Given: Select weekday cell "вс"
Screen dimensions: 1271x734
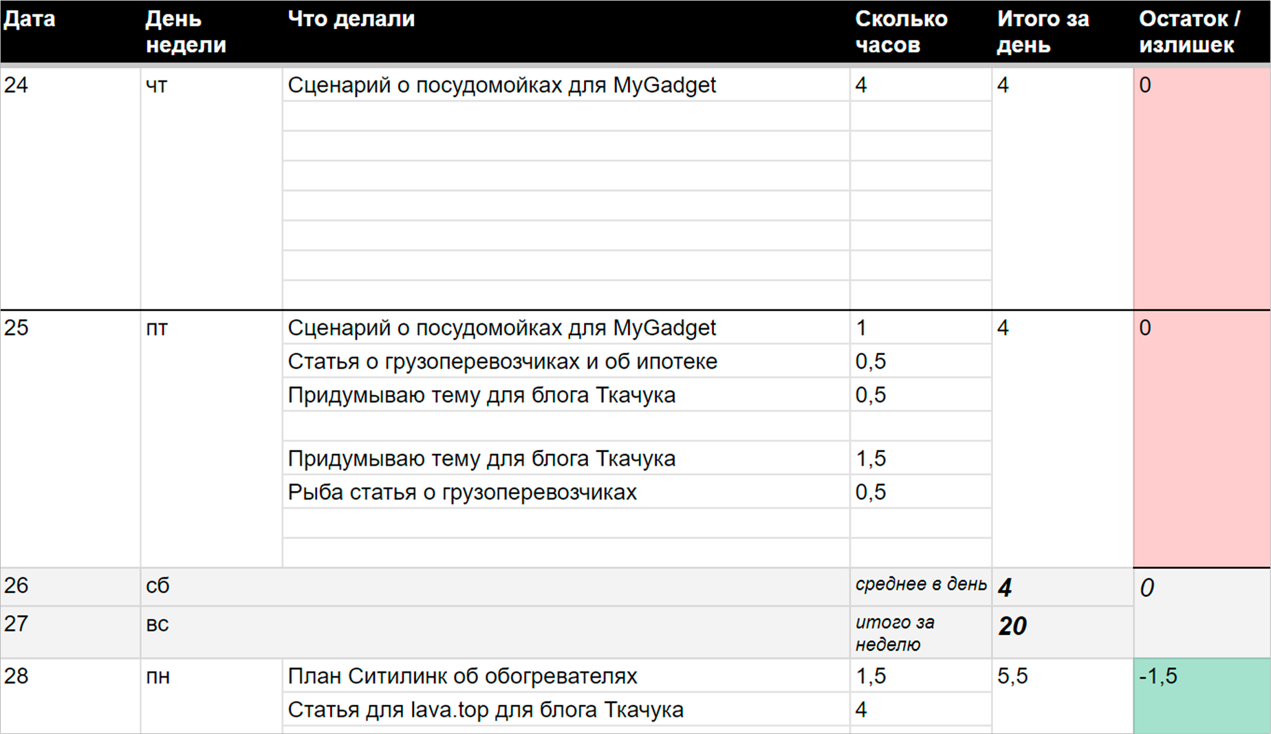Looking at the screenshot, I should click(x=495, y=632).
